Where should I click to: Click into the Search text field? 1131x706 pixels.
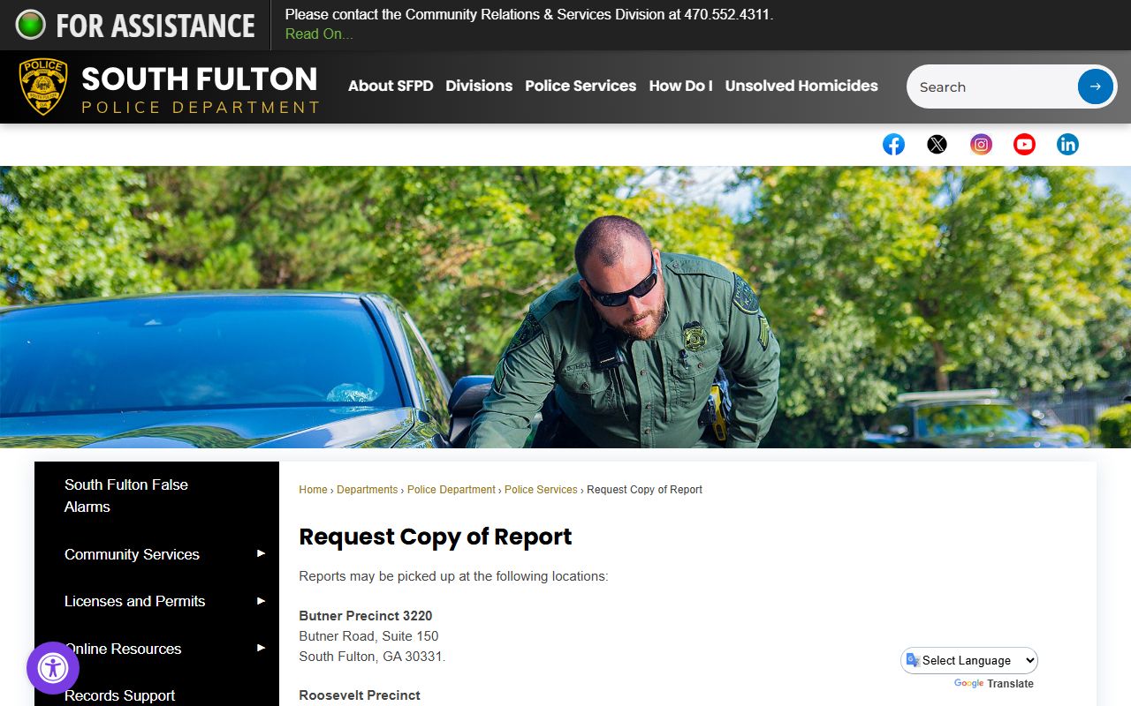point(992,86)
